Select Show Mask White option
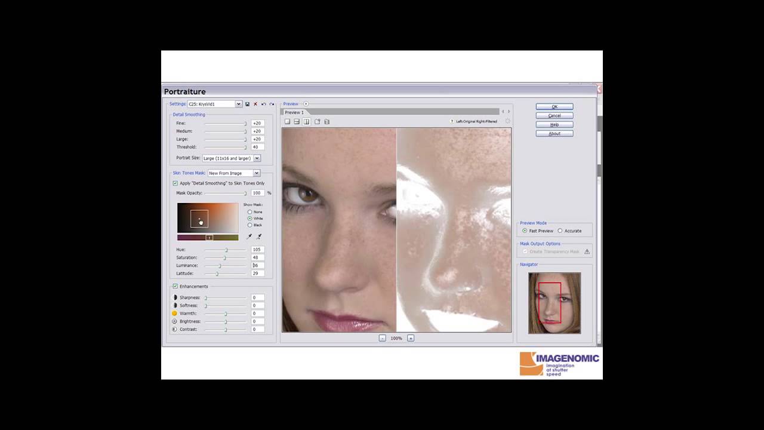This screenshot has height=430, width=764. pos(249,219)
